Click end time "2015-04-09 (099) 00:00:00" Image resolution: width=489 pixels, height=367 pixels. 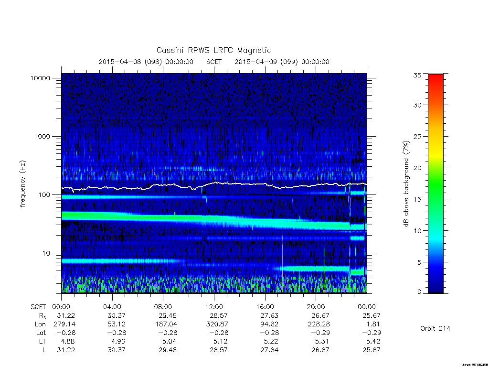click(282, 62)
